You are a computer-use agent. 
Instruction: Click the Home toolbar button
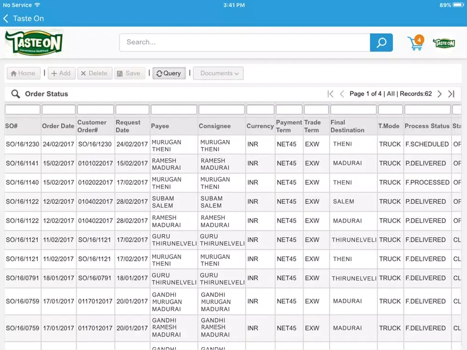coord(23,73)
